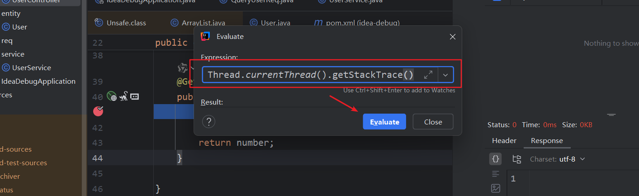Click the request mapping gutter icon on line 40
639x196 pixels.
[x=134, y=96]
